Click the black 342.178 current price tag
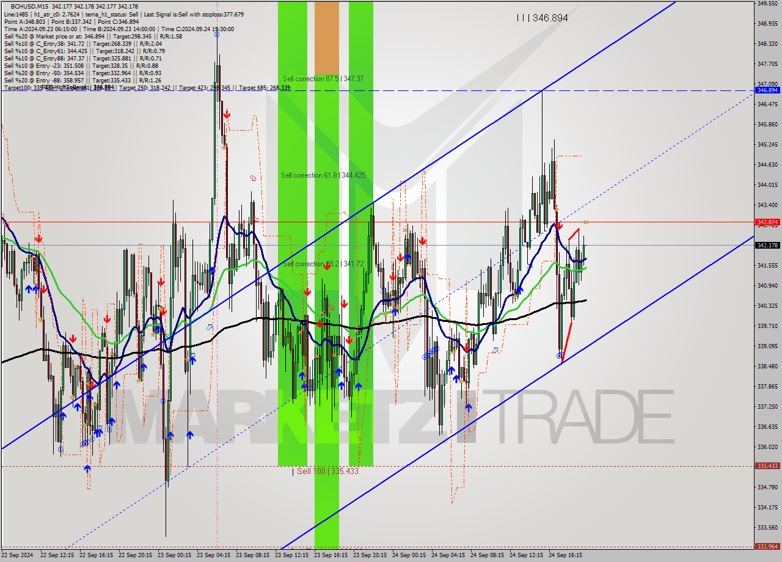The width and height of the screenshot is (782, 562). (x=767, y=245)
